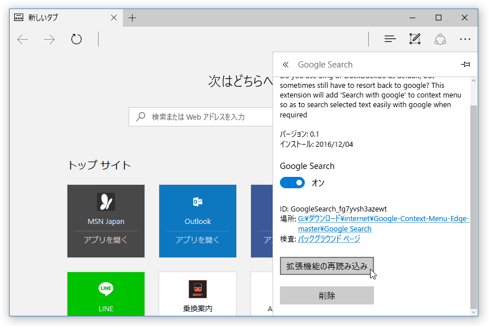Image resolution: width=489 pixels, height=326 pixels.
Task: Click the ID: GoogleSearch_fg7yvsh3azewt text
Action: click(x=333, y=209)
